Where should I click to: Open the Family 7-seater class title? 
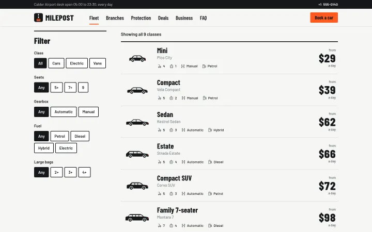177,210
